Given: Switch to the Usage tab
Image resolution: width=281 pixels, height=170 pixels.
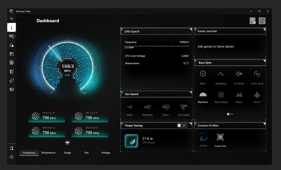Looking at the screenshot, I should [x=67, y=153].
